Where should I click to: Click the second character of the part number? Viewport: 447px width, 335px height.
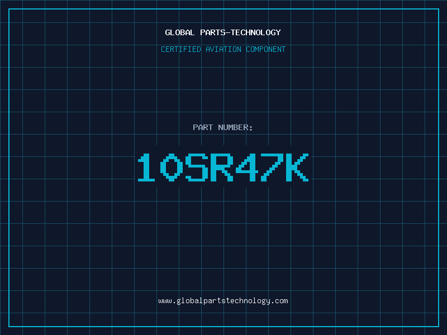[172, 167]
